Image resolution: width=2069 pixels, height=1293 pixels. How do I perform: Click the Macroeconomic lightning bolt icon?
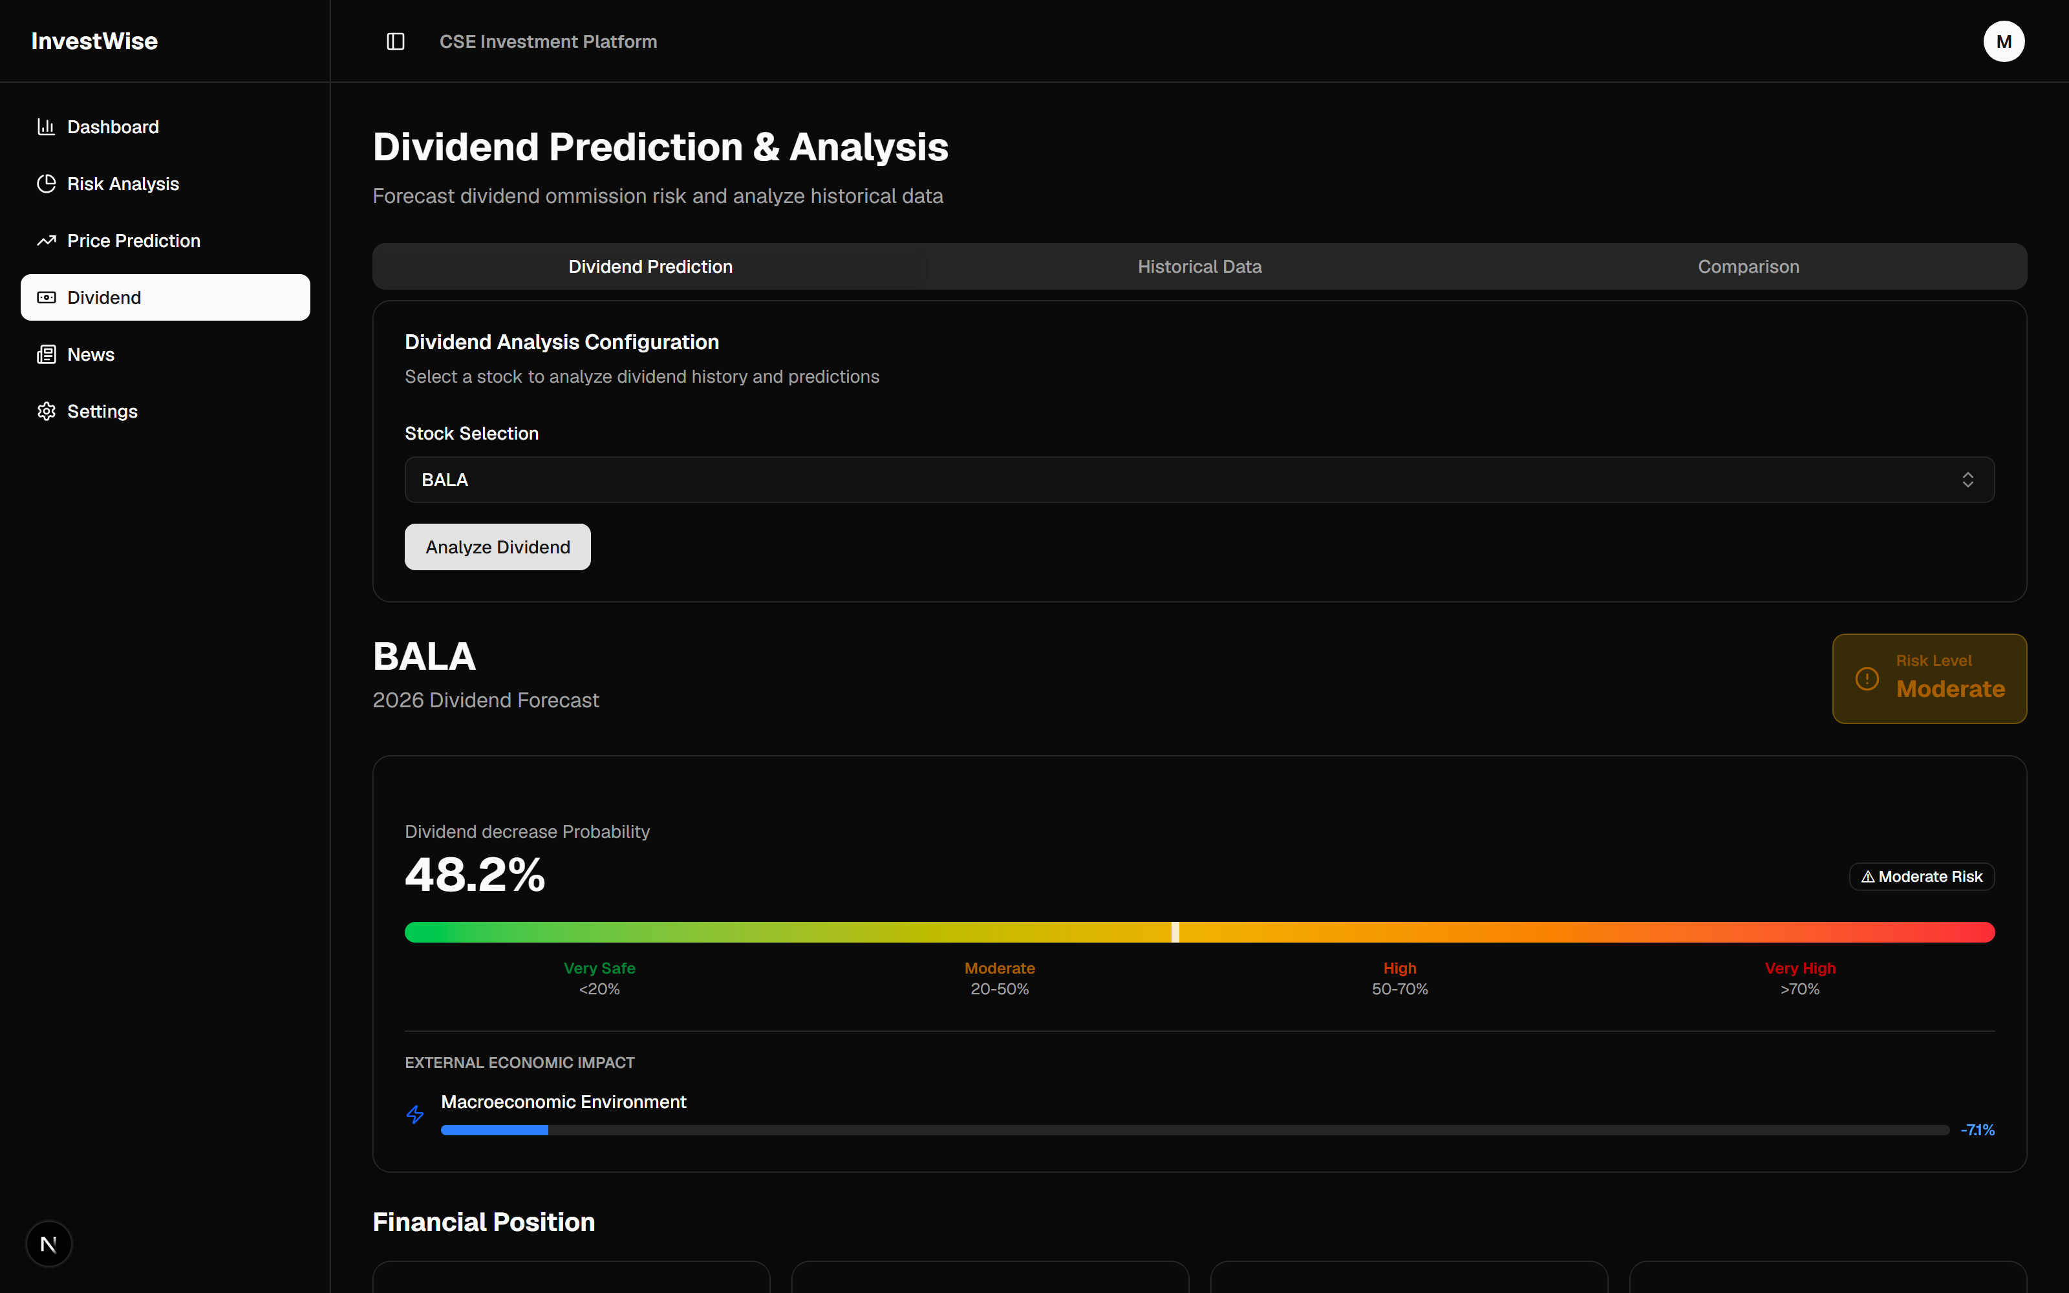(414, 1115)
